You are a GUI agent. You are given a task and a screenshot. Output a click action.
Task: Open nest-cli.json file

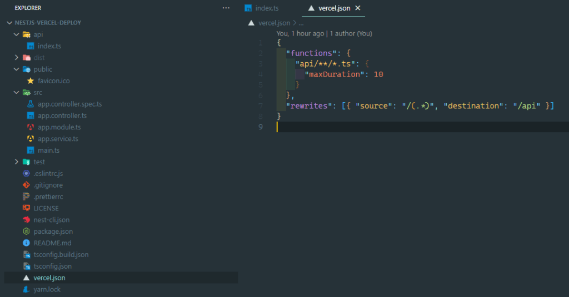(x=52, y=220)
